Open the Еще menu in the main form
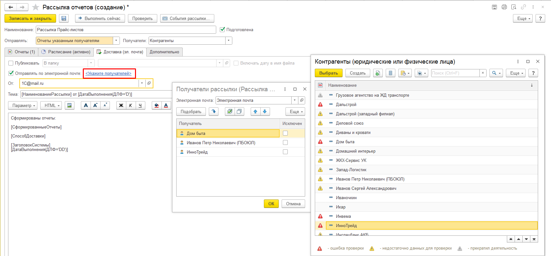This screenshot has height=256, width=551. (523, 18)
